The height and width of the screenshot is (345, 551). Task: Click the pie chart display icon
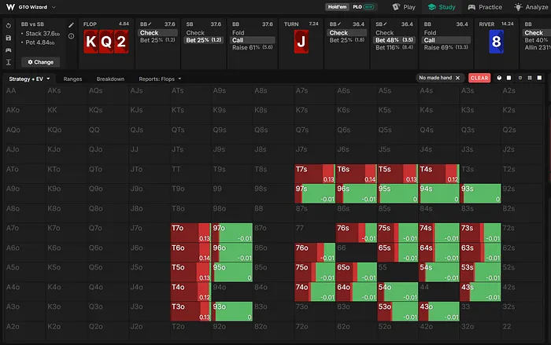(x=499, y=78)
